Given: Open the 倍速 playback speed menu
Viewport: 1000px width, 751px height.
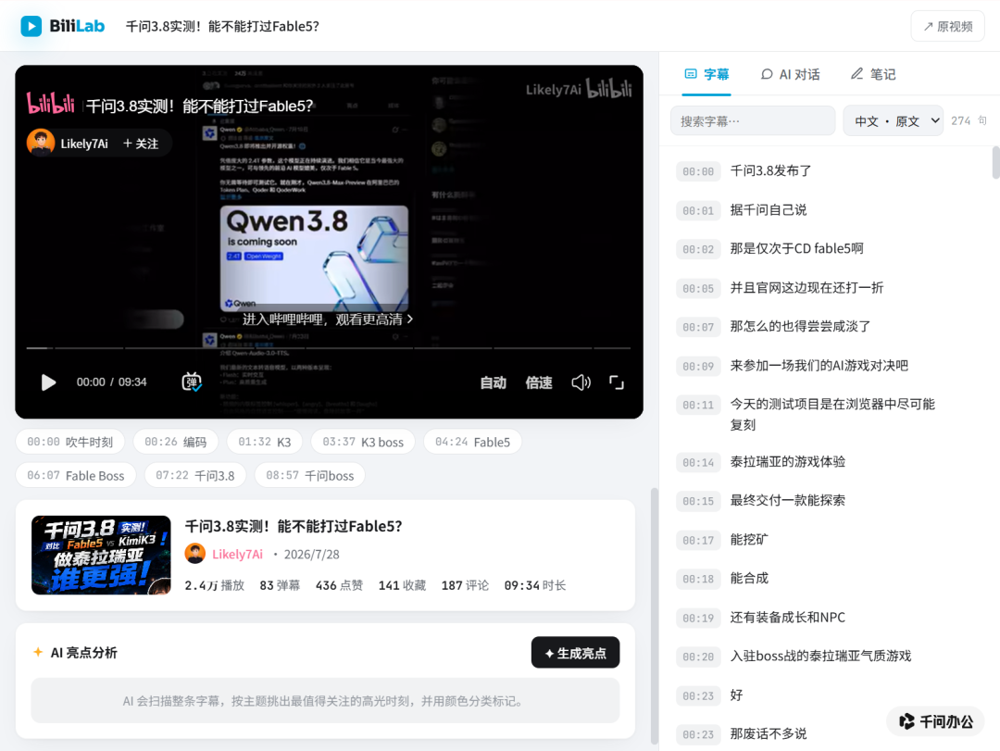Looking at the screenshot, I should point(539,382).
